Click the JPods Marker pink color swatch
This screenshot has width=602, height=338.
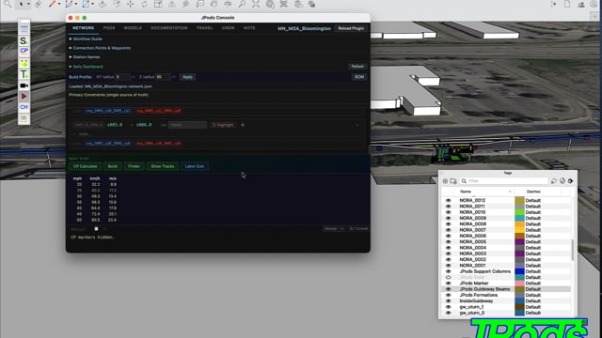519,284
